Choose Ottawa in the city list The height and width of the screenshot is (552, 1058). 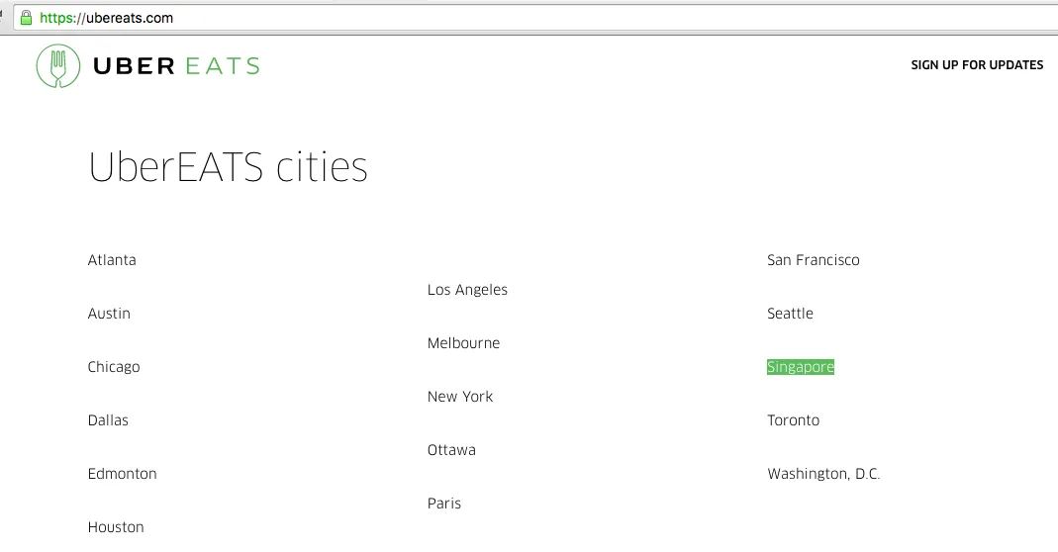pos(451,450)
